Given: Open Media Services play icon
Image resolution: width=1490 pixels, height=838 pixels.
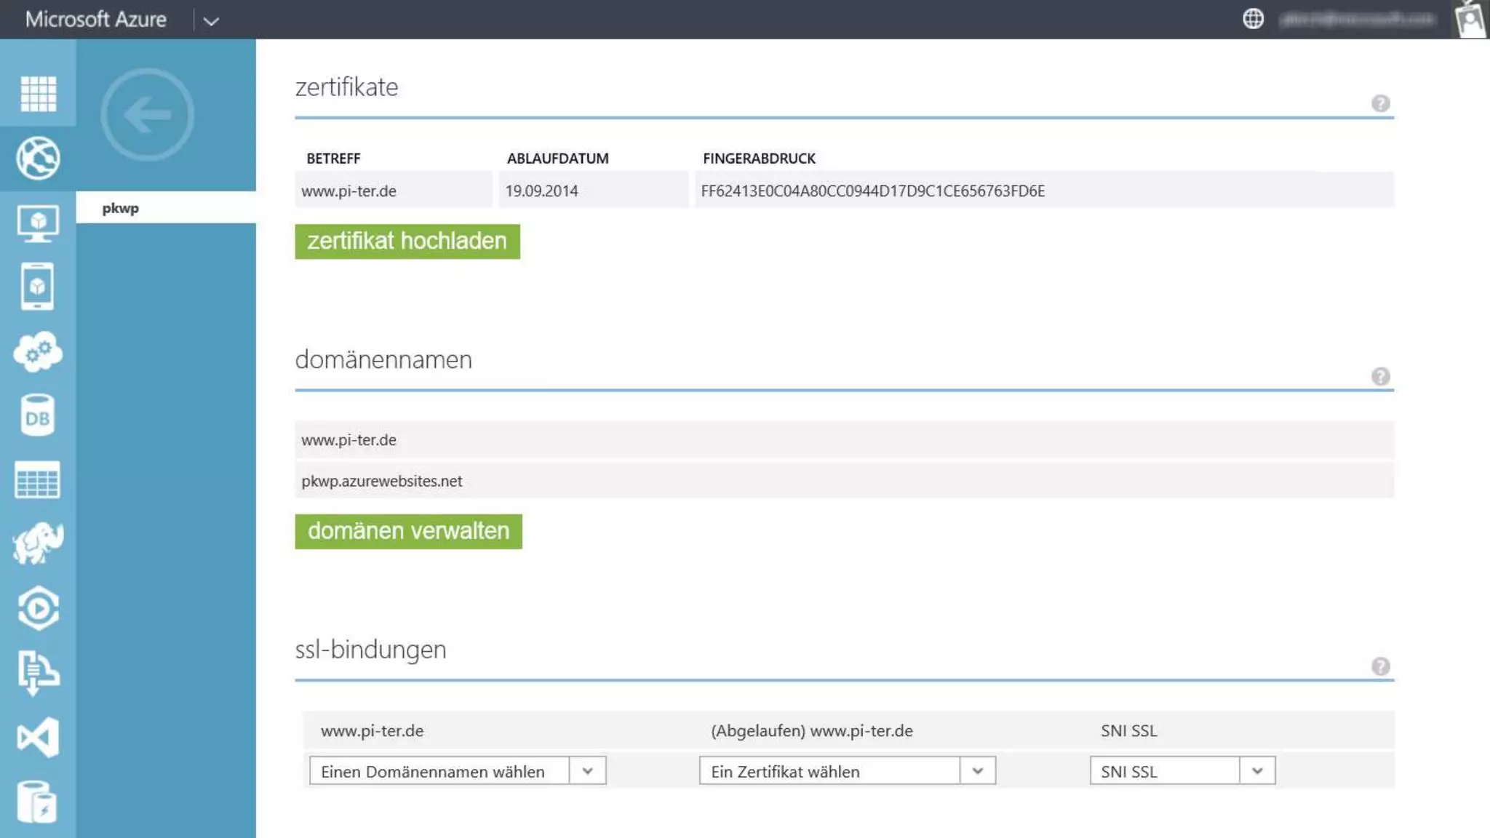Looking at the screenshot, I should point(38,608).
